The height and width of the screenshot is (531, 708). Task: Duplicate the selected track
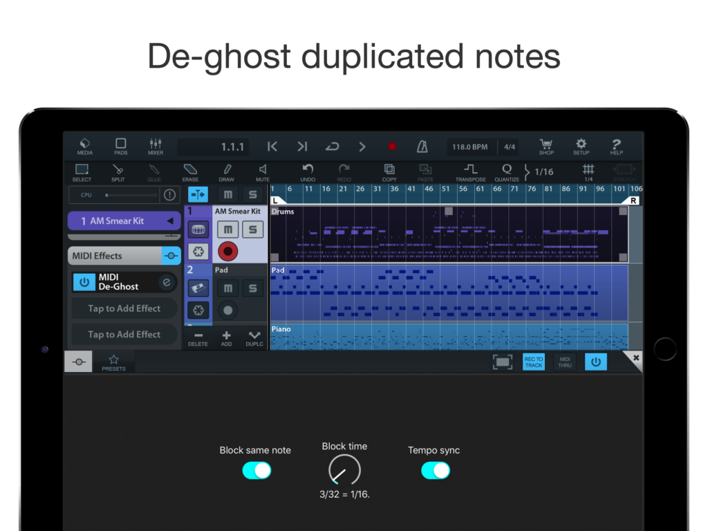254,338
